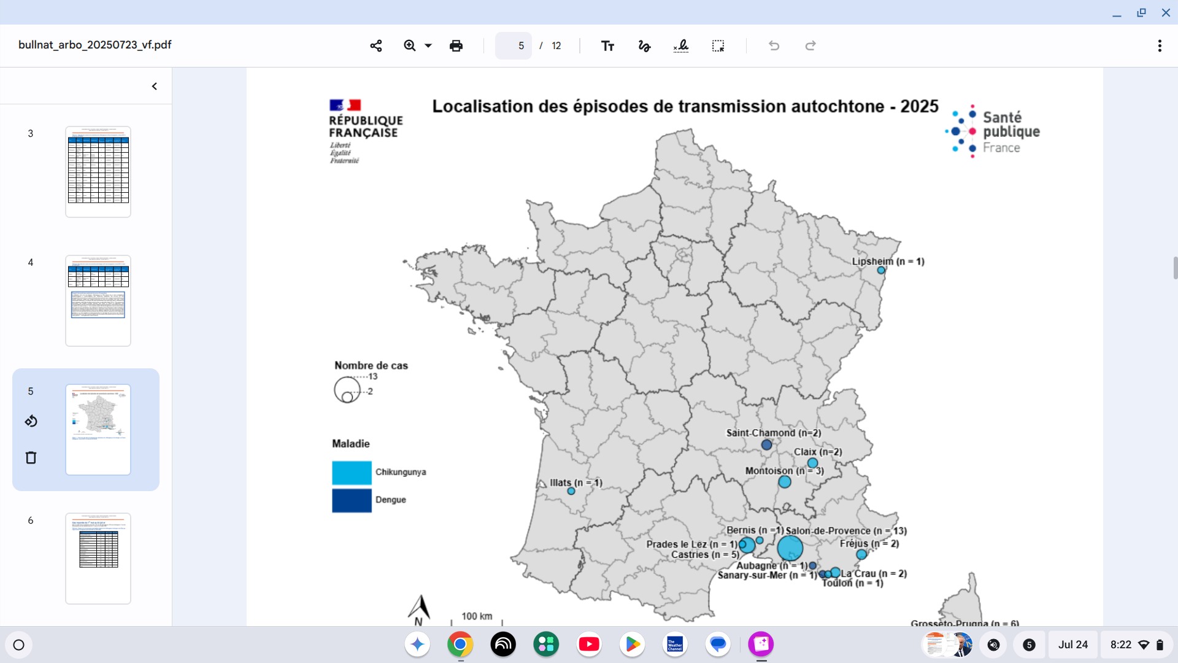
Task: Collapse the thumbnail sidebar panel
Action: [155, 86]
